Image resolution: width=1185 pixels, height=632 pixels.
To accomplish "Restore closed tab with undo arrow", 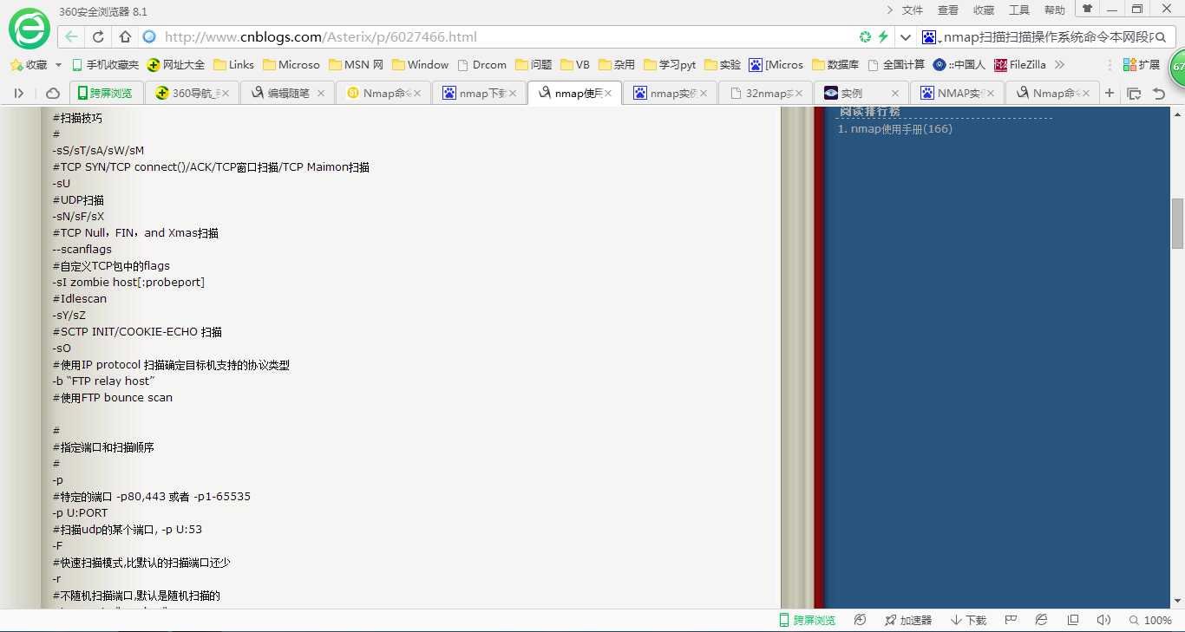I will click(1159, 93).
